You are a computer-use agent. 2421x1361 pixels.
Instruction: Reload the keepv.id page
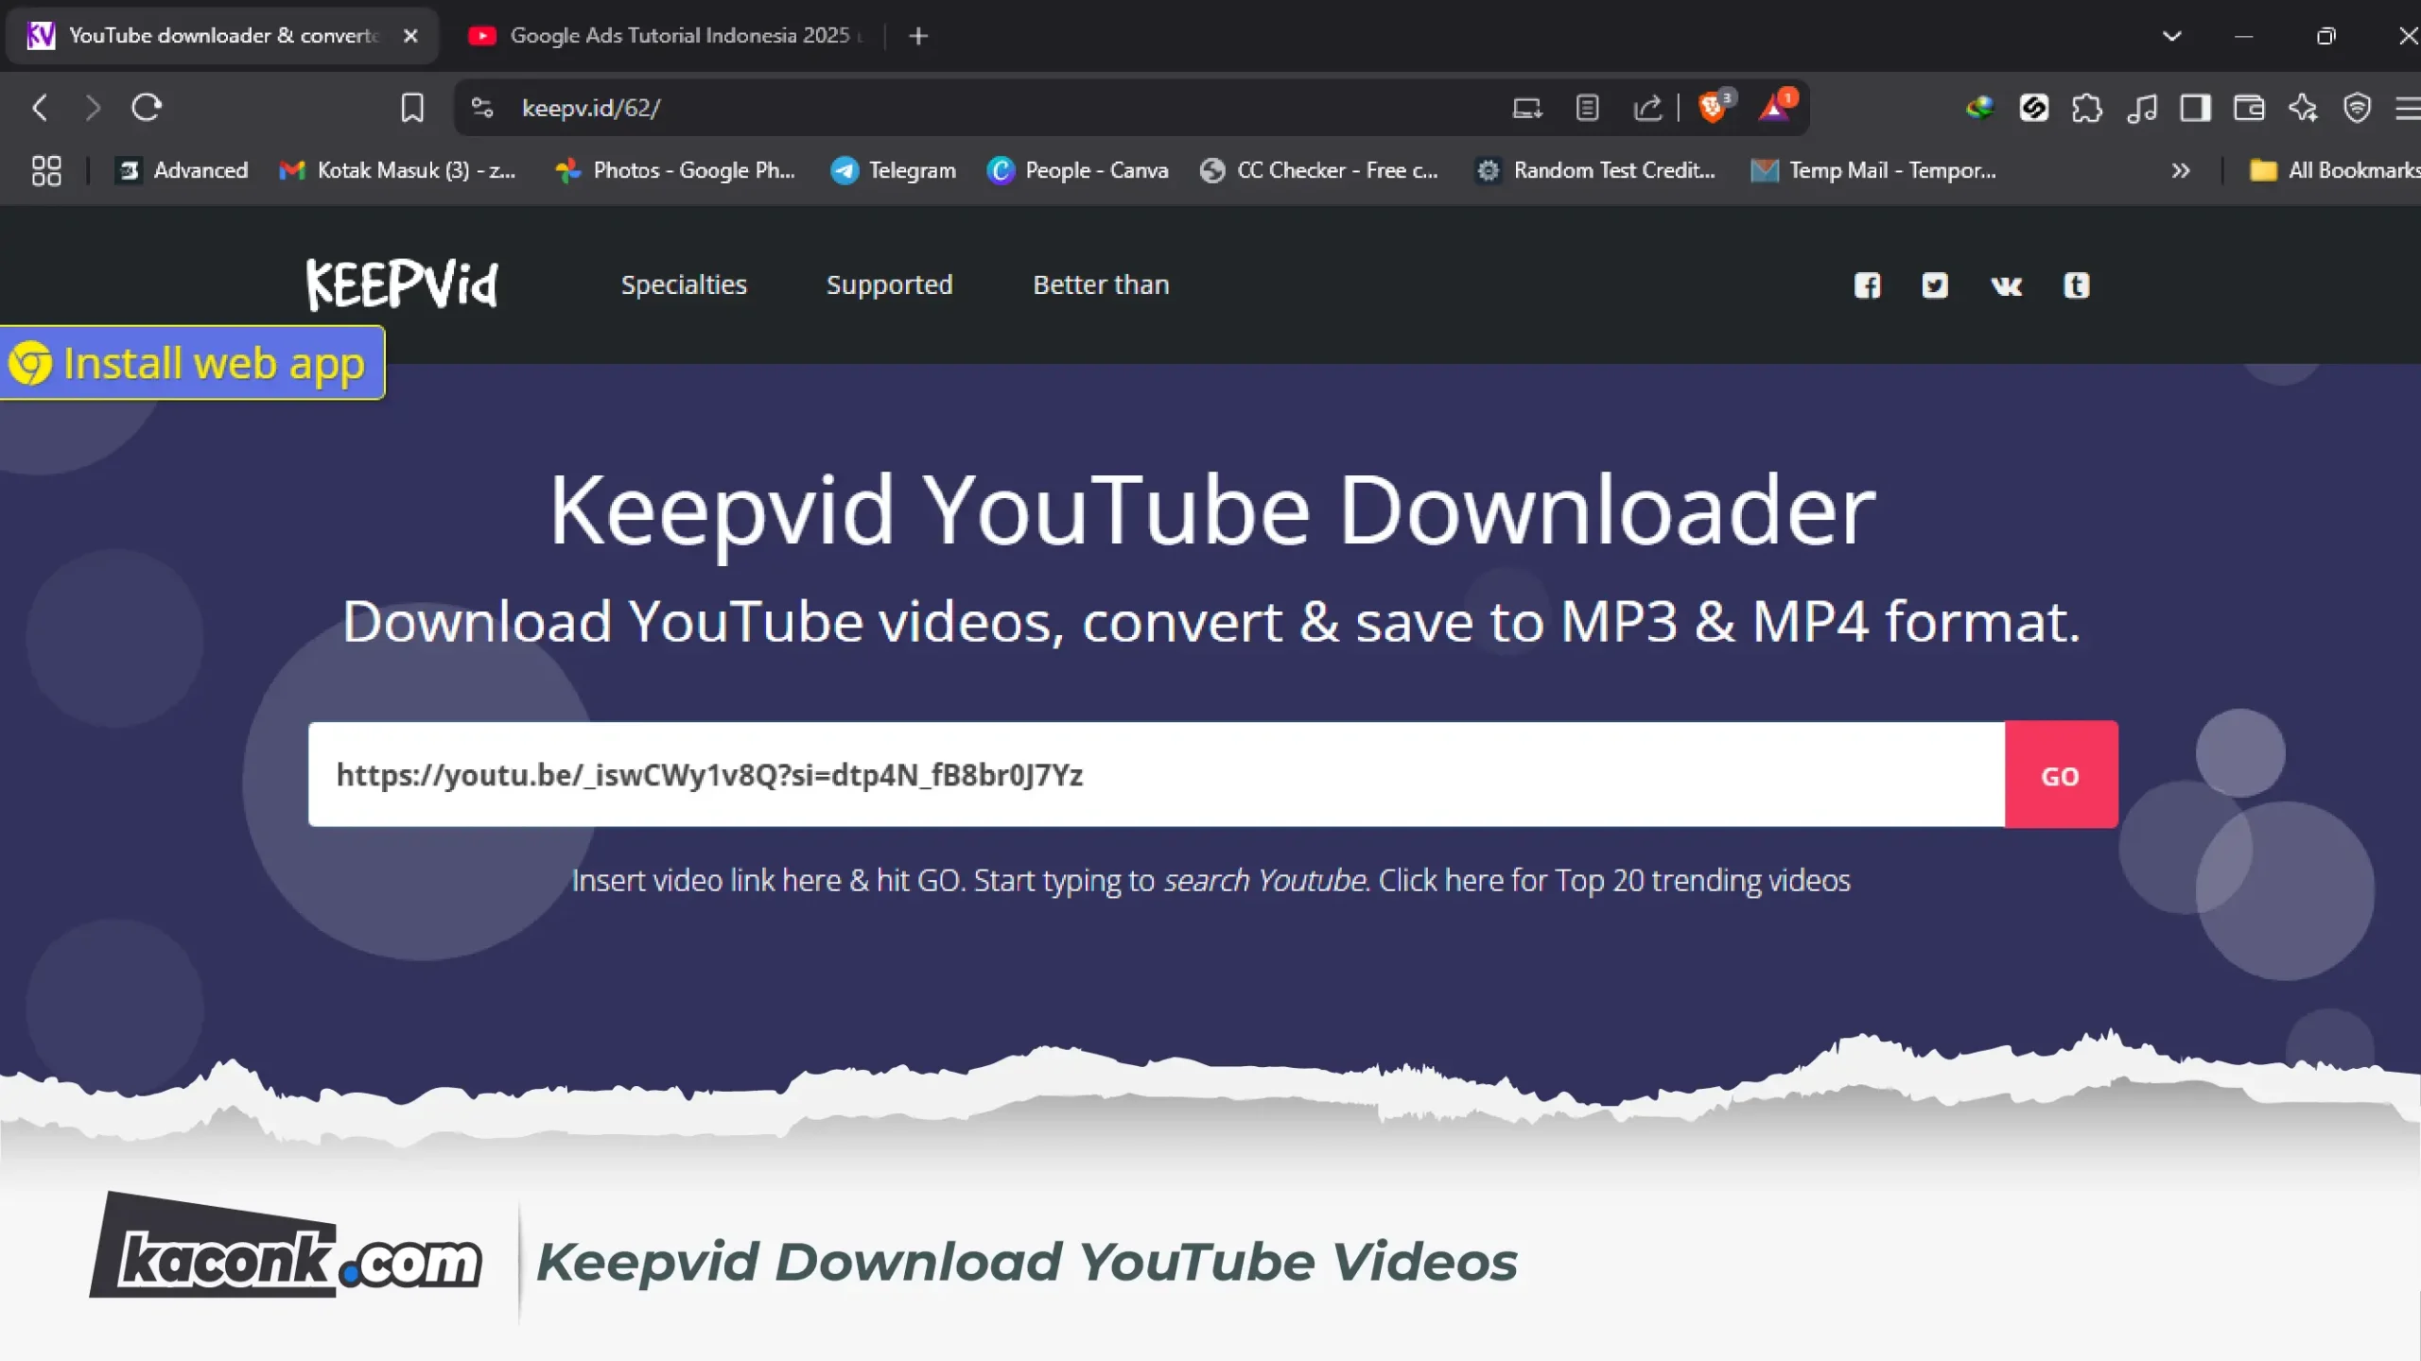(x=147, y=108)
